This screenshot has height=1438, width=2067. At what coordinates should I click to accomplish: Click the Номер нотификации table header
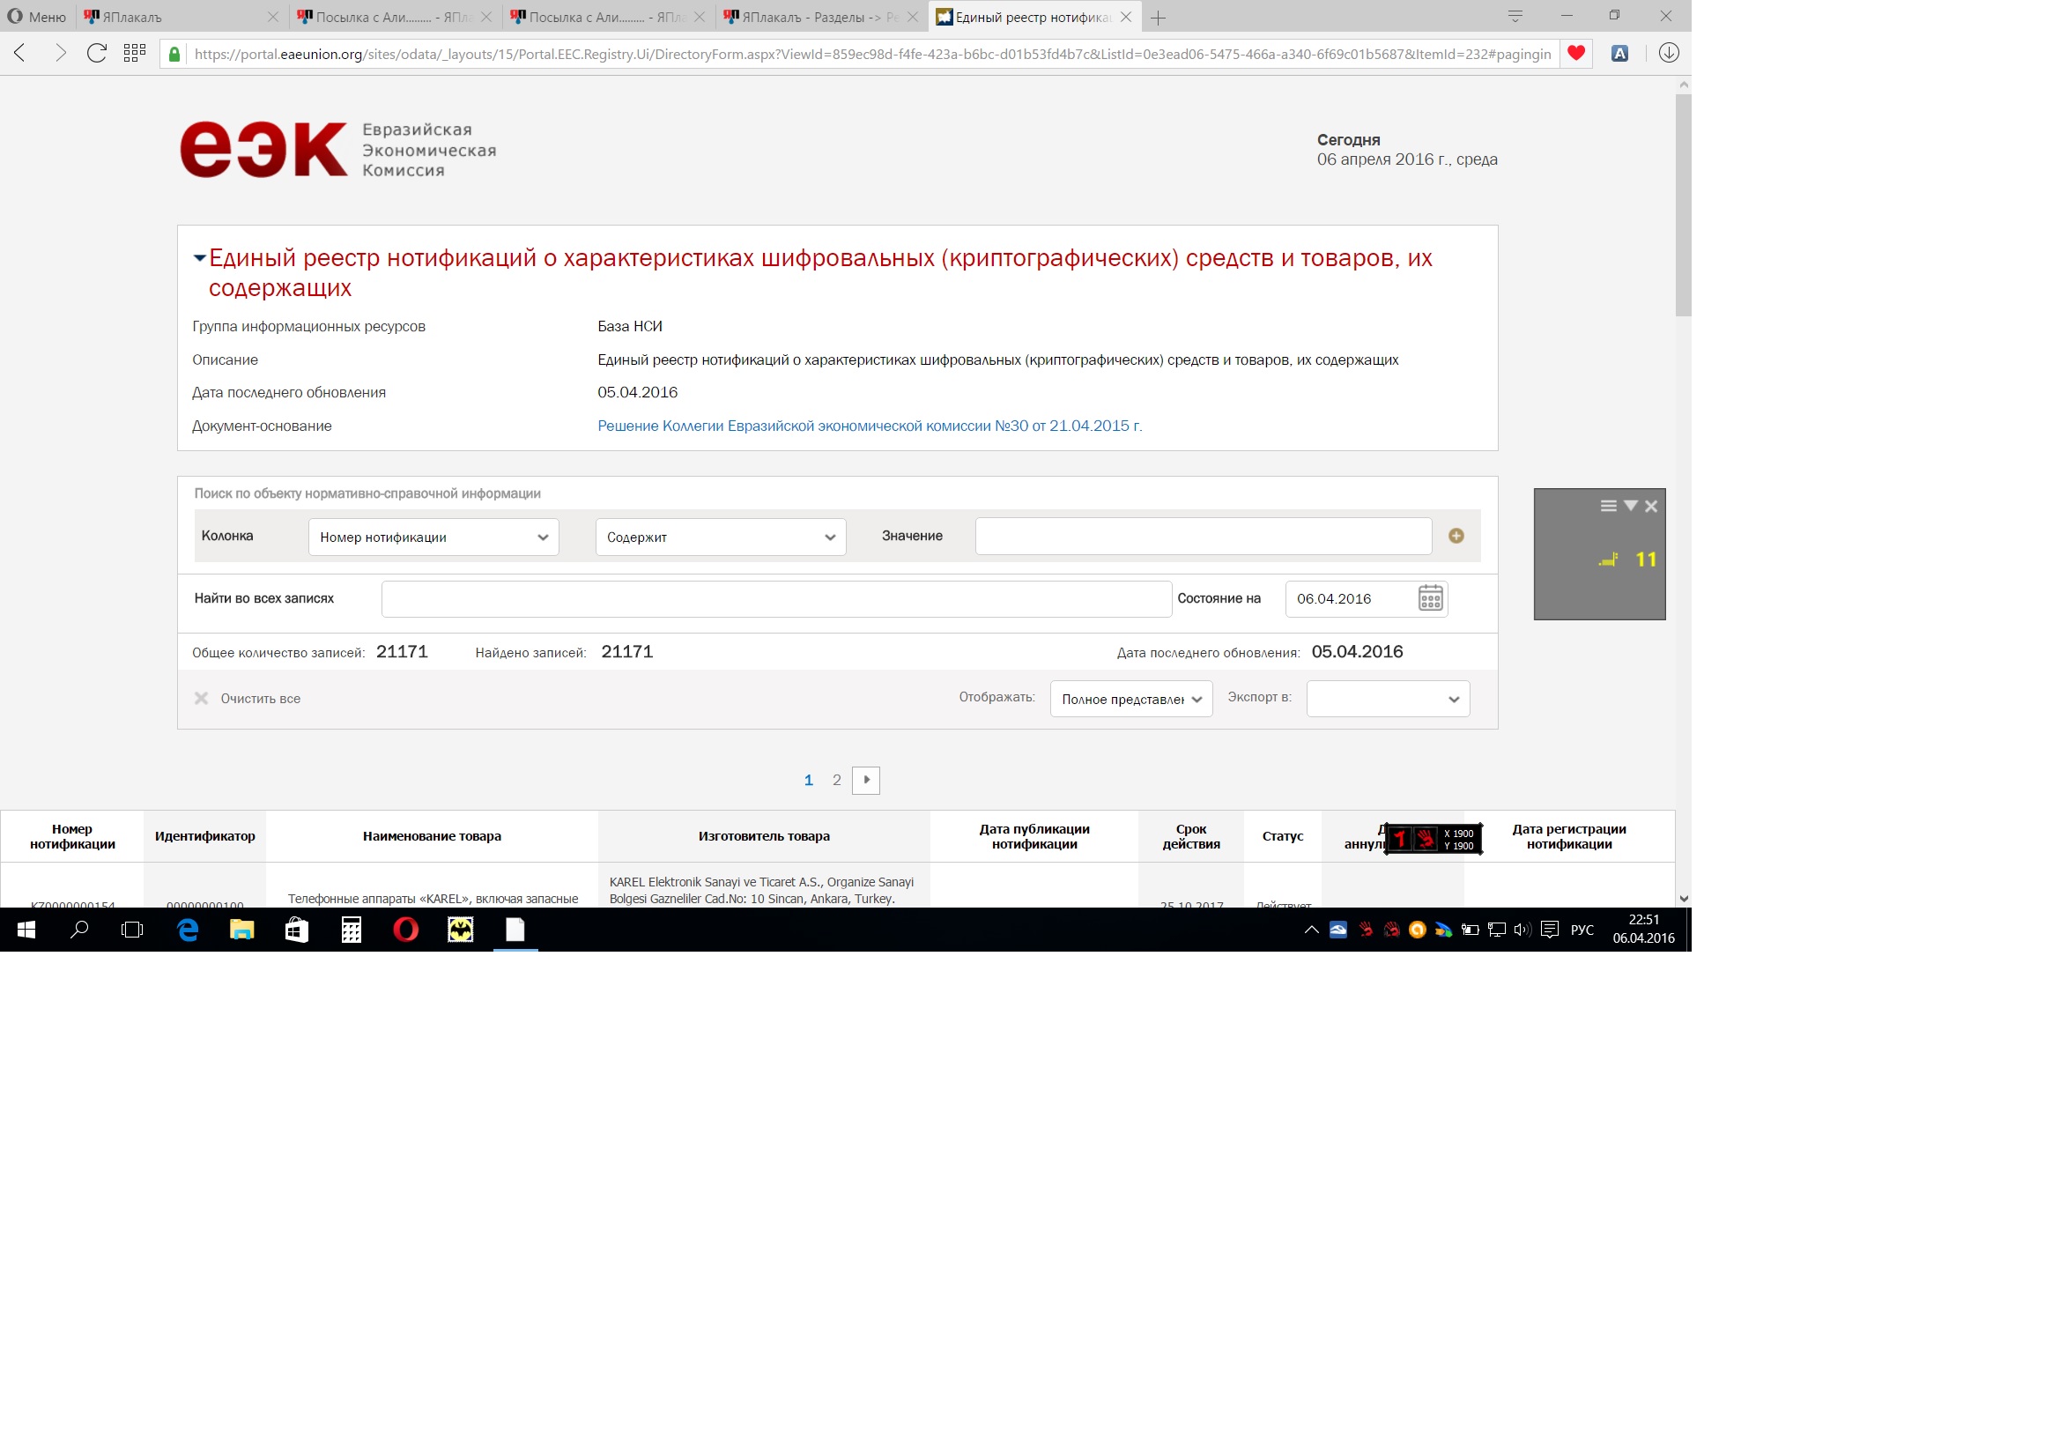(x=72, y=836)
